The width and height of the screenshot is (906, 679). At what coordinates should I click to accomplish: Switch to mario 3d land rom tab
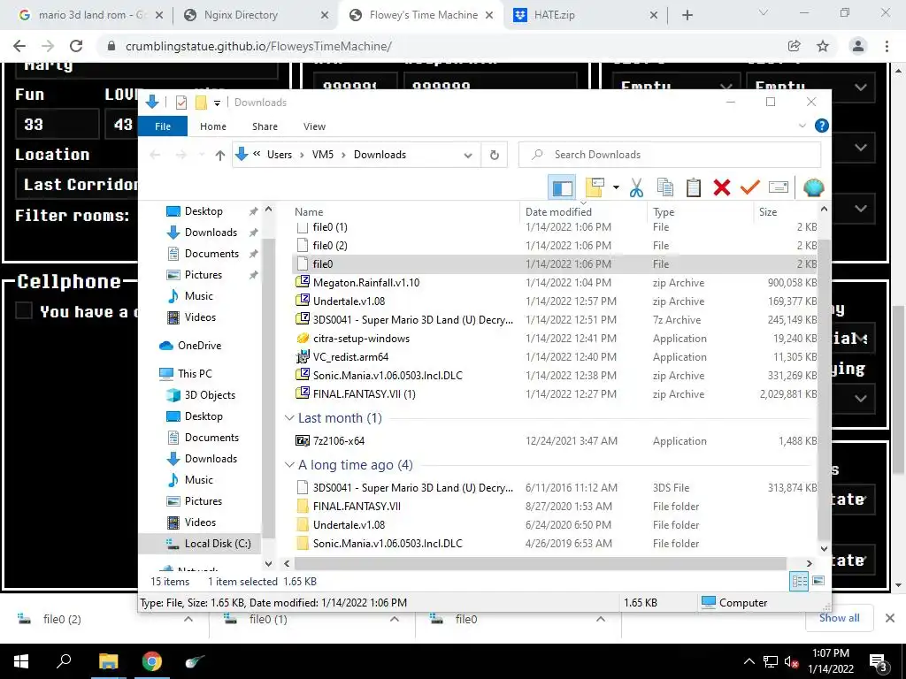pyautogui.click(x=90, y=15)
